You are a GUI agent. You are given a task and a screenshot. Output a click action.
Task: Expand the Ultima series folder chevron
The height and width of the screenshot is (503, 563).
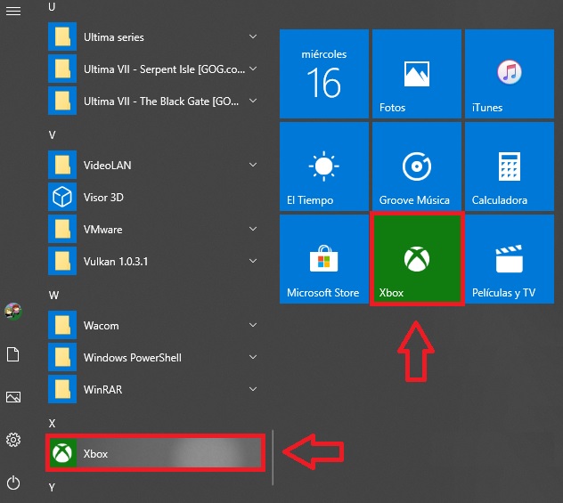click(x=253, y=37)
